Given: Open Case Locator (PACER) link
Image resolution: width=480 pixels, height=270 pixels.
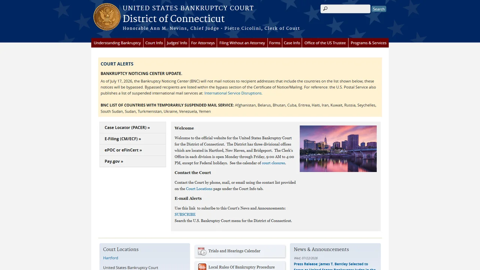Looking at the screenshot, I should [132, 127].
